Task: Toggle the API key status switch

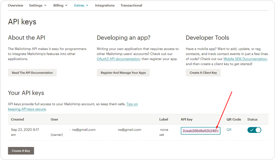Action: coord(254,130)
